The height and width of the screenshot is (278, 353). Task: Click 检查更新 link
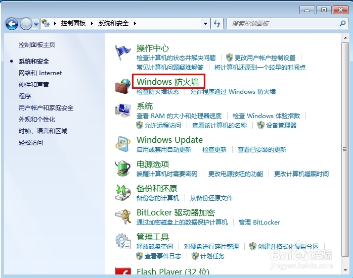pos(214,149)
